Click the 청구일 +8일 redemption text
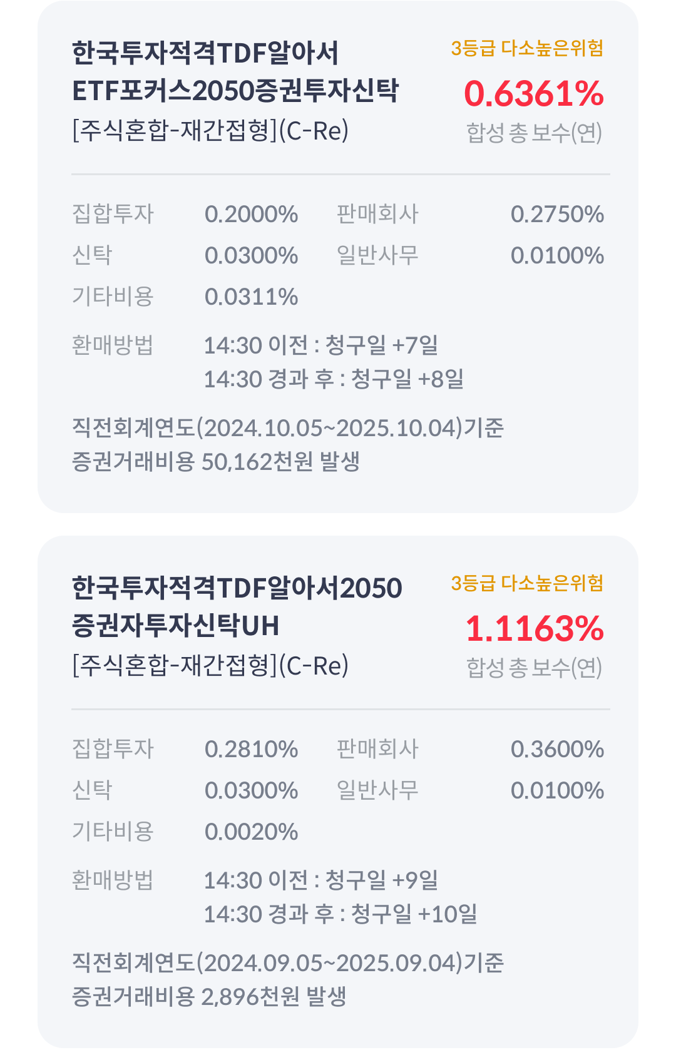 tap(407, 379)
